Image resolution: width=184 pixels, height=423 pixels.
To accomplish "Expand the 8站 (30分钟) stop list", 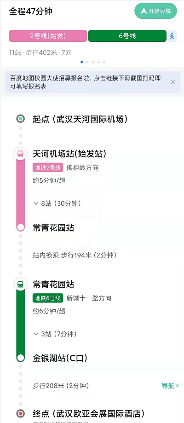I will [57, 203].
